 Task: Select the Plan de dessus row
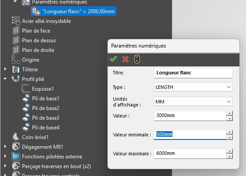[x=34, y=40]
